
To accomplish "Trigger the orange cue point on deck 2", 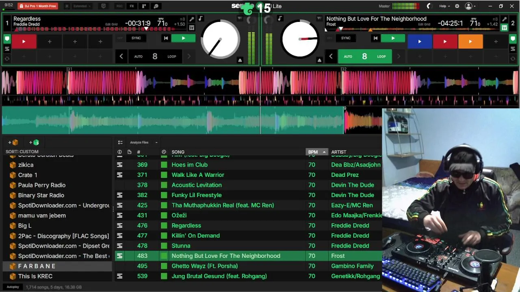I will tap(470, 41).
